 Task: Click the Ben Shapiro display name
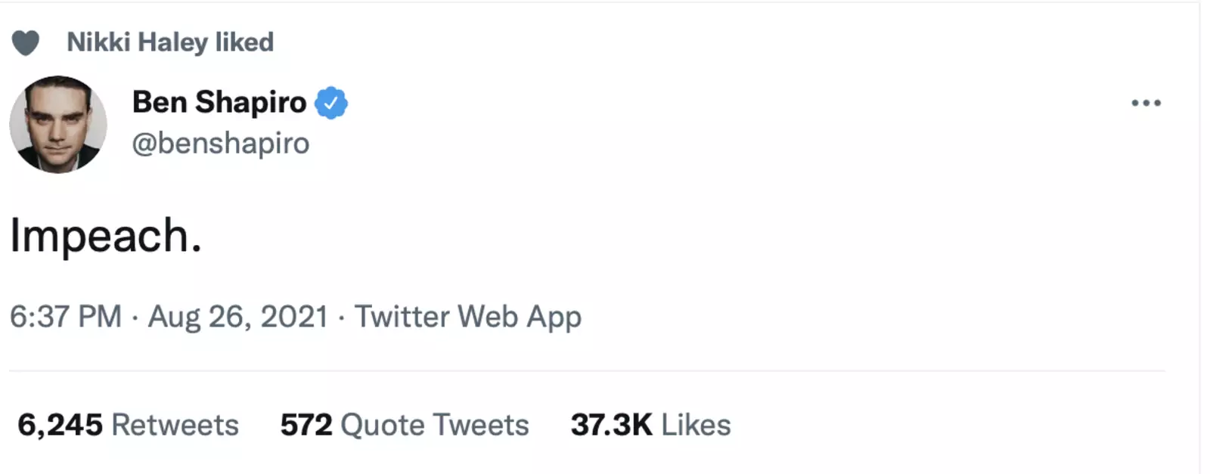[219, 102]
